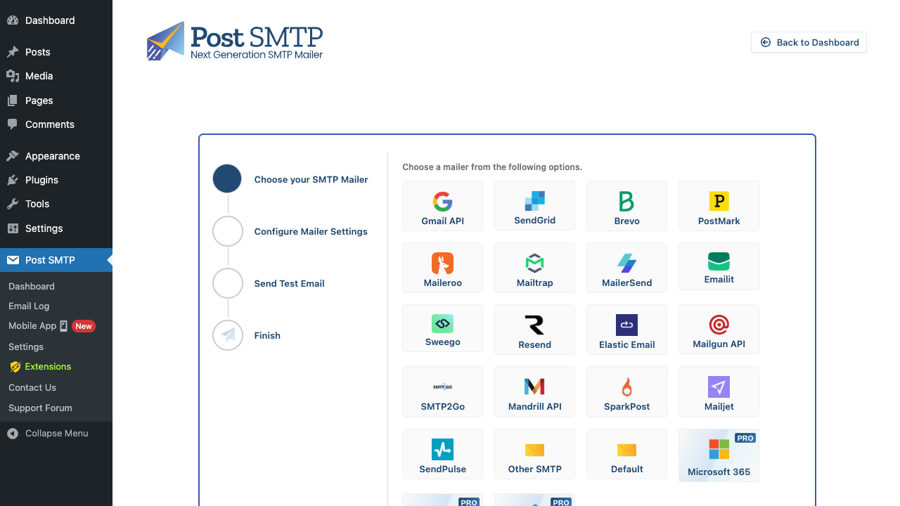Click the Post SMTP sidebar menu
Viewport: 900px width, 506px height.
point(56,260)
